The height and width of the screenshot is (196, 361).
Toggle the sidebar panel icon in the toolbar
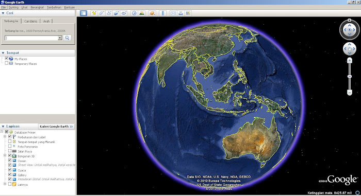pyautogui.click(x=84, y=13)
